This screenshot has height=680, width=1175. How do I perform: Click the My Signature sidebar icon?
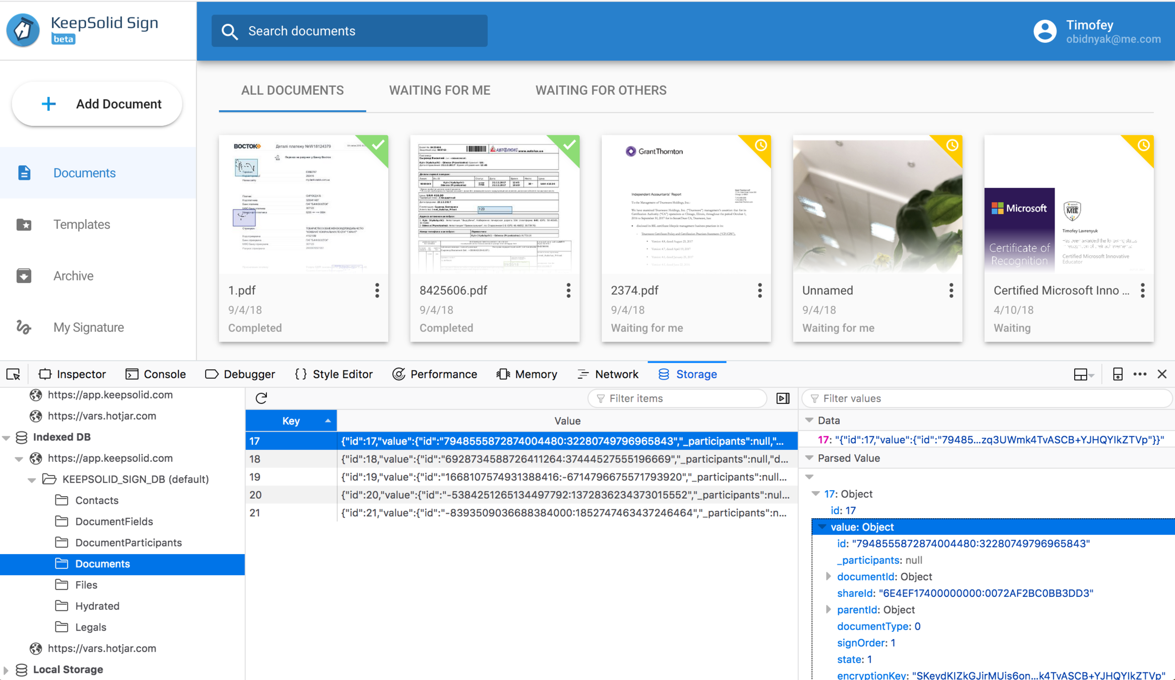click(x=24, y=327)
